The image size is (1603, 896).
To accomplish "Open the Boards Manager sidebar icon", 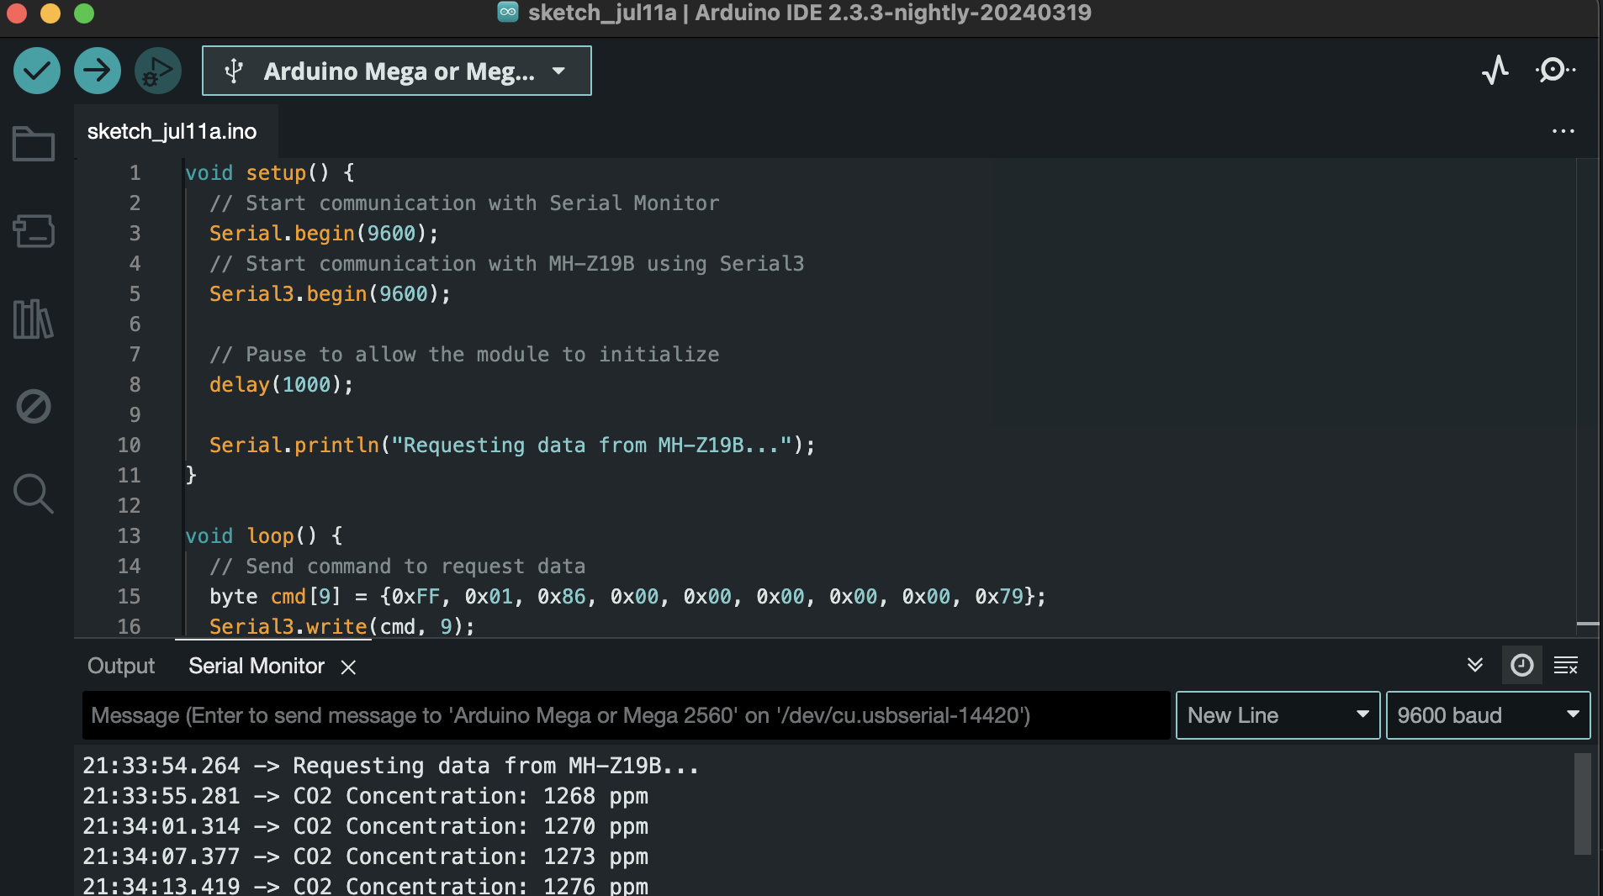I will click(x=34, y=231).
